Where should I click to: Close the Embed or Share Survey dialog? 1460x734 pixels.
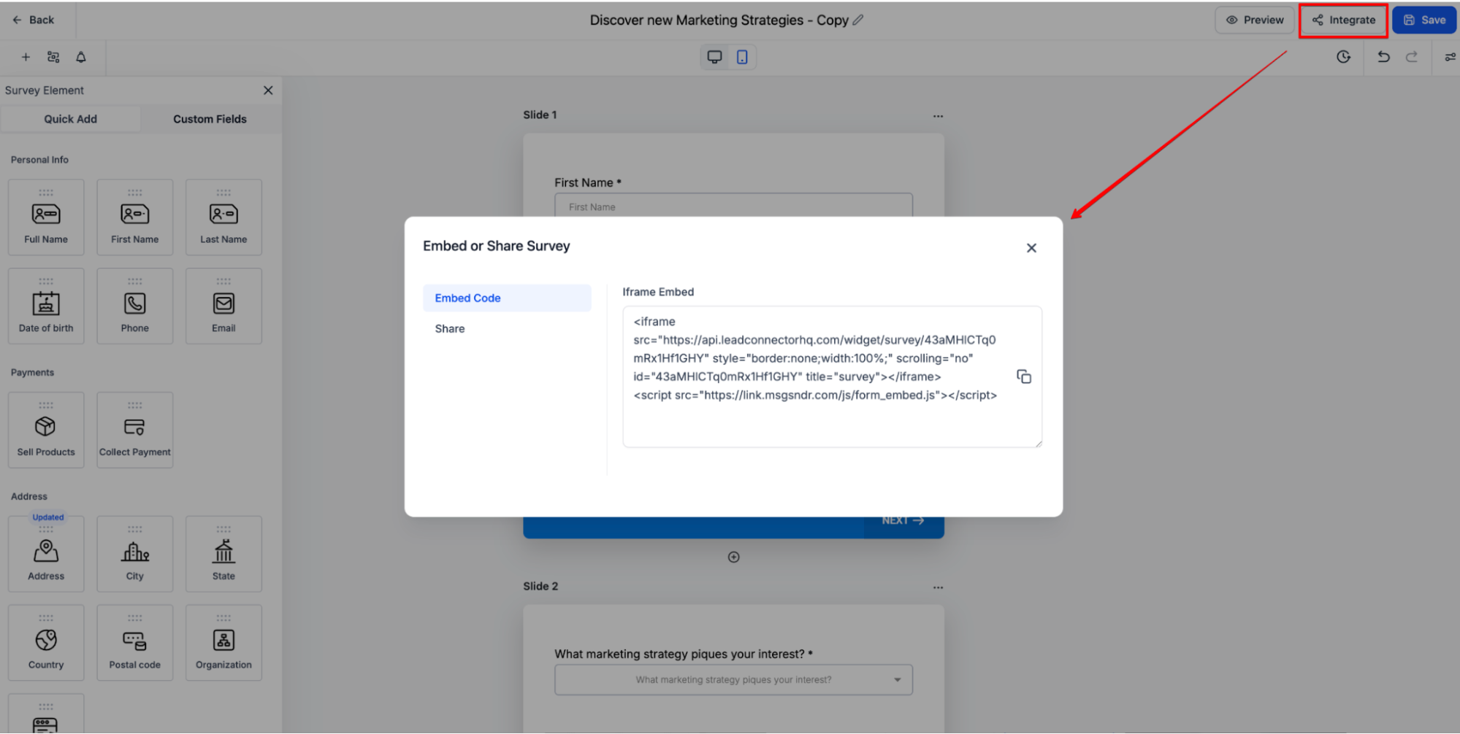pyautogui.click(x=1031, y=248)
